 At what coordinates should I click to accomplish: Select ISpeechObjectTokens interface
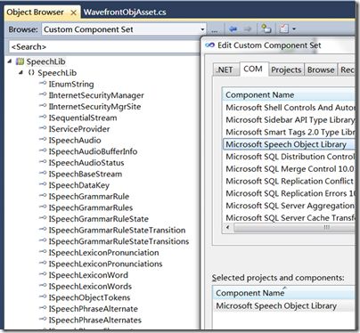click(89, 297)
